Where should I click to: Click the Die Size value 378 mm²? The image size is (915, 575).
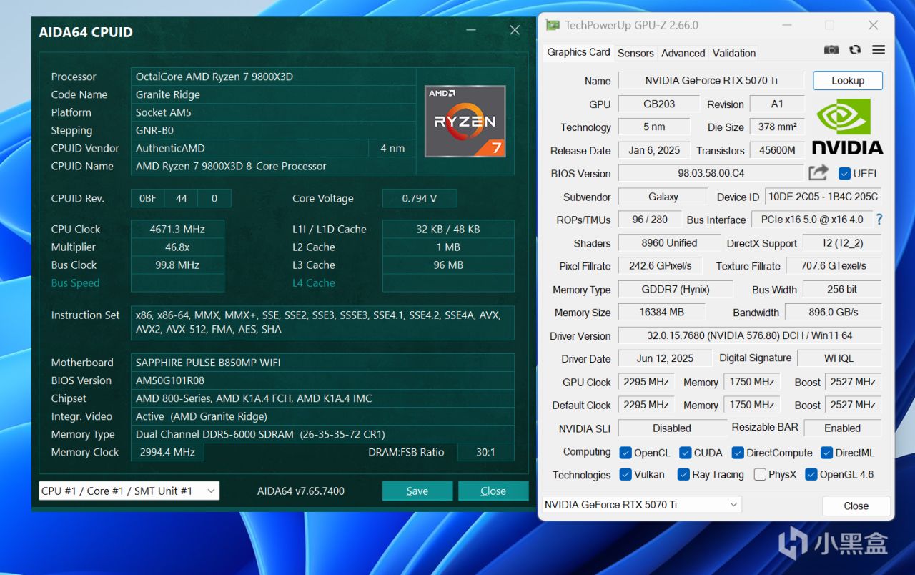pos(778,127)
